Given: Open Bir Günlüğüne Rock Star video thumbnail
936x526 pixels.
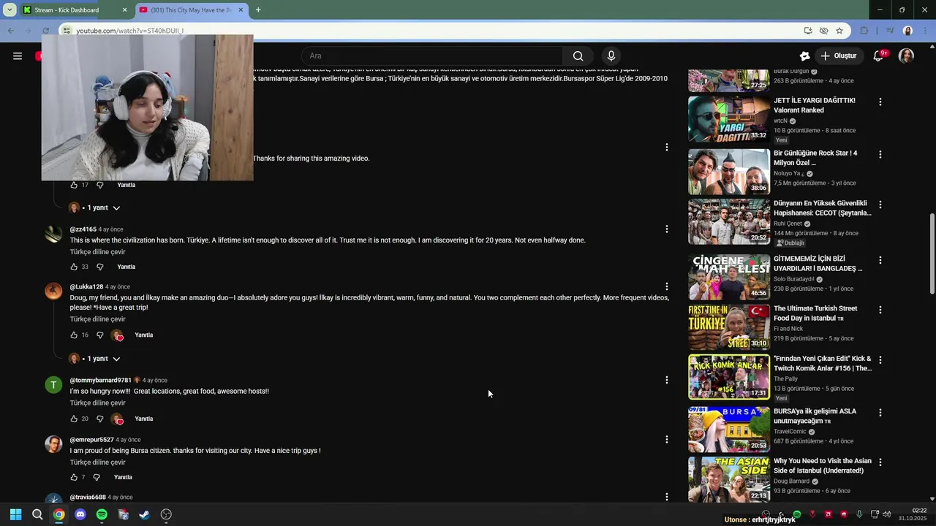Looking at the screenshot, I should [x=728, y=172].
